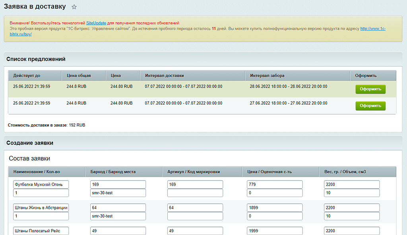The image size is (407, 235).
Task: Click the Штаны Жизнь в Абстракции name field
Action: point(41,208)
